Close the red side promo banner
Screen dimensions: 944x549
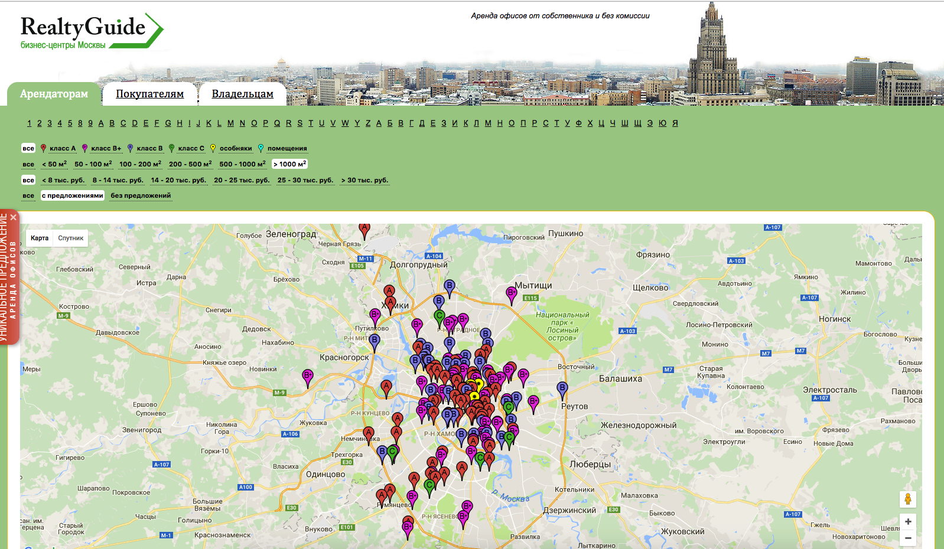(14, 217)
